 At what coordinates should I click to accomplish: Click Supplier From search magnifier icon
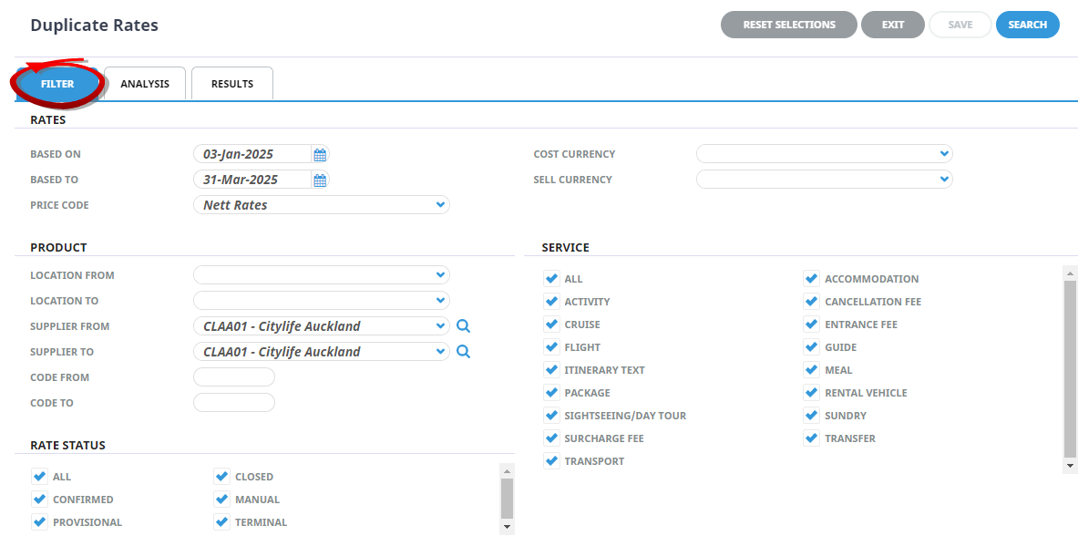[463, 326]
